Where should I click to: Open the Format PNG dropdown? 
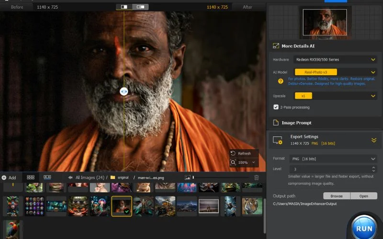click(x=333, y=159)
